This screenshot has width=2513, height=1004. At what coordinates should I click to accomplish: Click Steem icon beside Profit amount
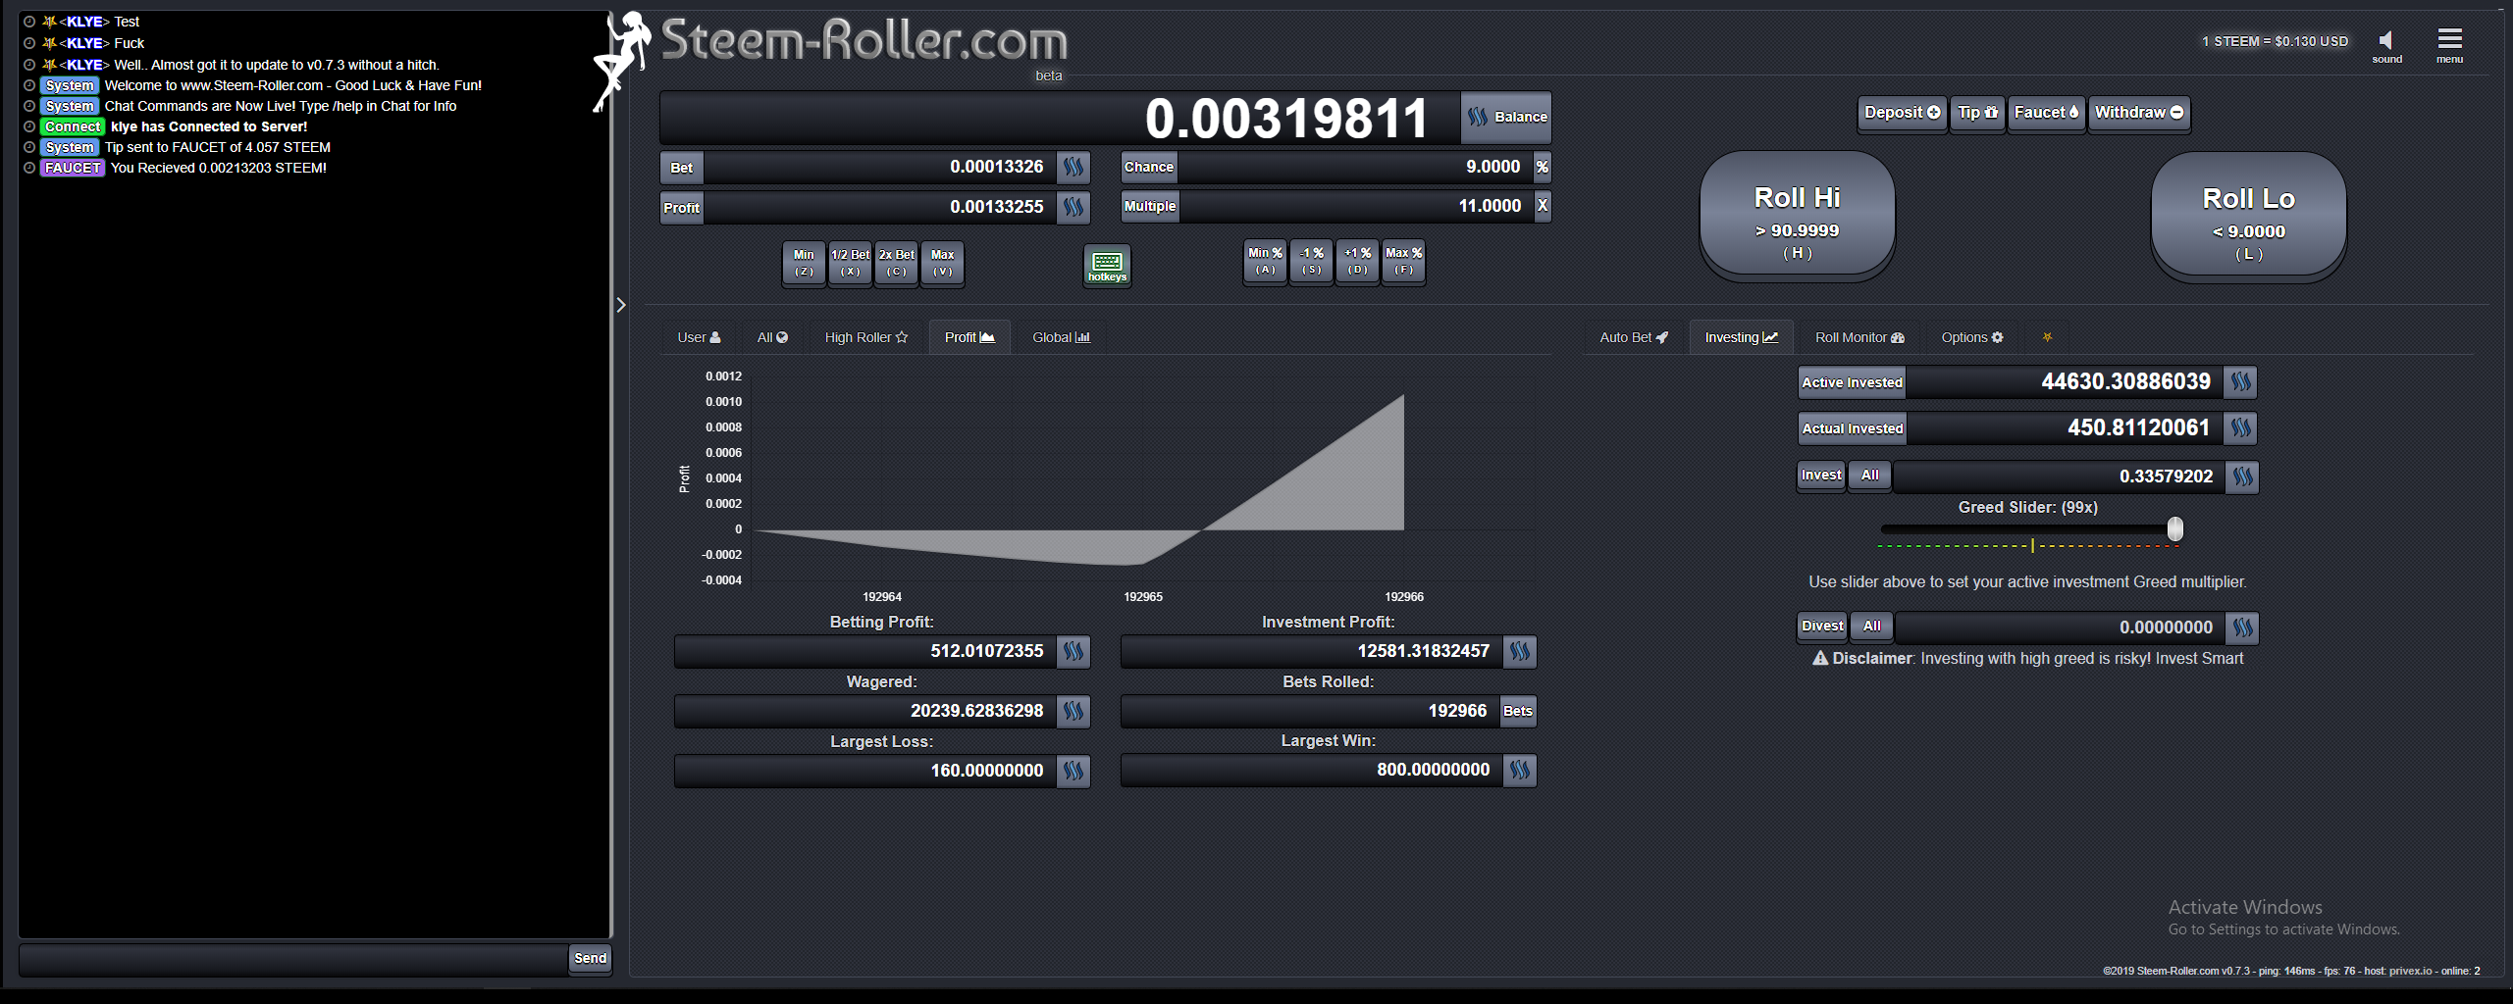click(x=1073, y=207)
